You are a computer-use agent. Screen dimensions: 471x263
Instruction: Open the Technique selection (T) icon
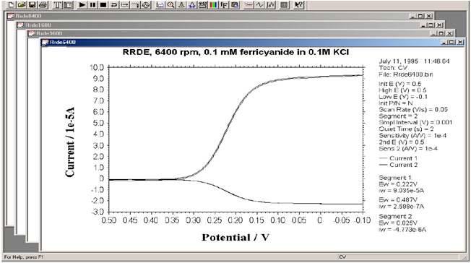pyautogui.click(x=57, y=4)
